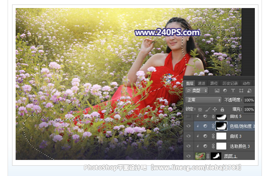Select 图层 1 image thumbnail
This screenshot has height=176, width=266.
tap(200, 156)
